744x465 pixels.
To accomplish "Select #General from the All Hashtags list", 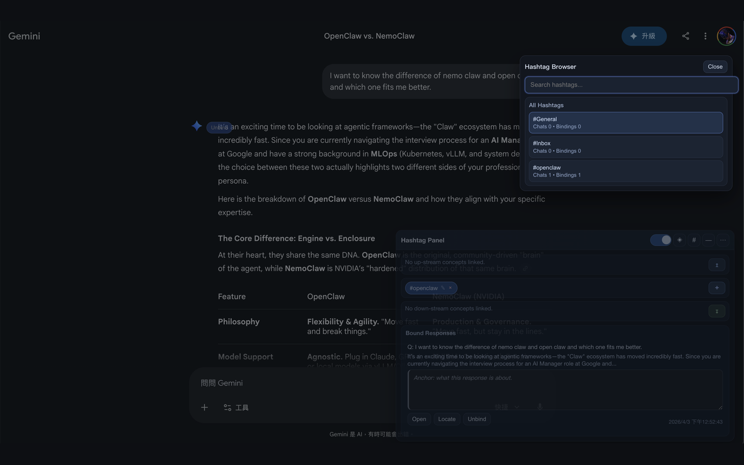I will click(x=625, y=122).
